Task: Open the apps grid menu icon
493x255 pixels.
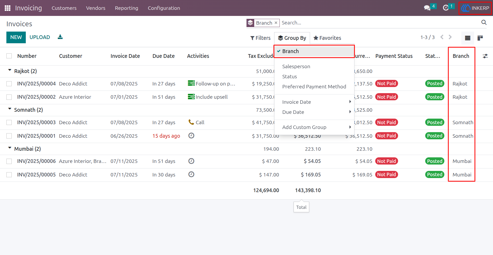Action: pos(7,8)
